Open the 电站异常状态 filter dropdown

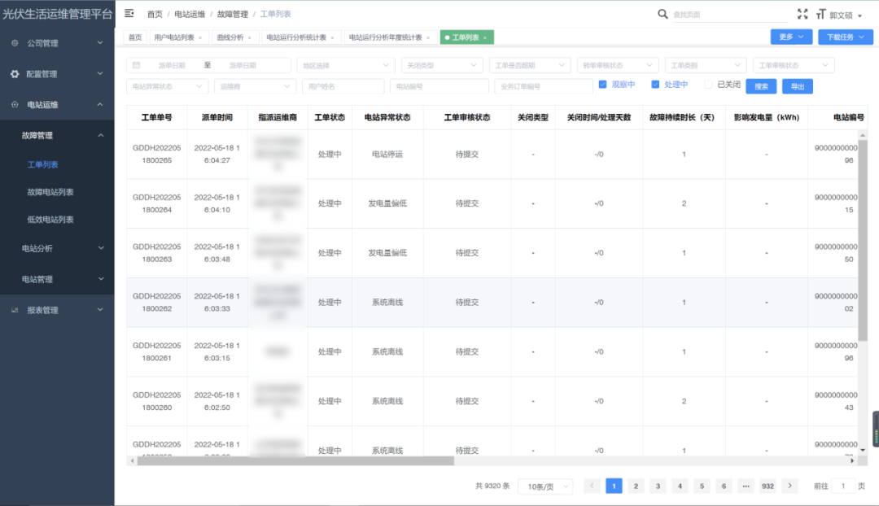(167, 86)
